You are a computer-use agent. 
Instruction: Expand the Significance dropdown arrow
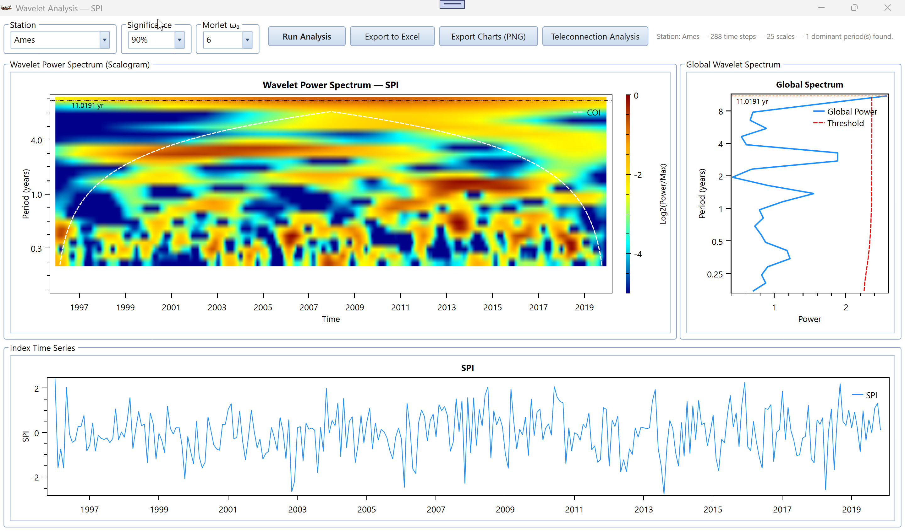pyautogui.click(x=179, y=40)
